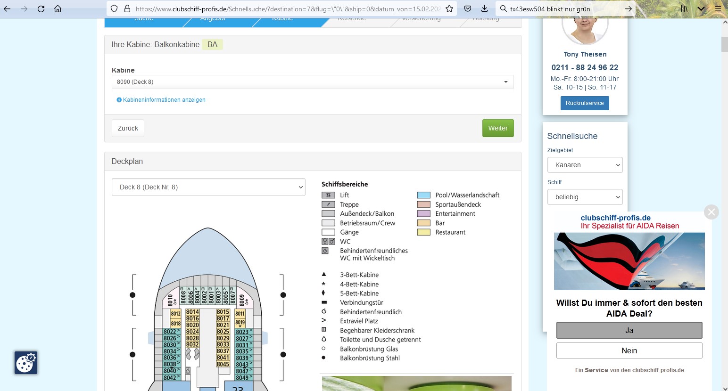
Task: Open the browser library icon
Action: pyautogui.click(x=684, y=9)
